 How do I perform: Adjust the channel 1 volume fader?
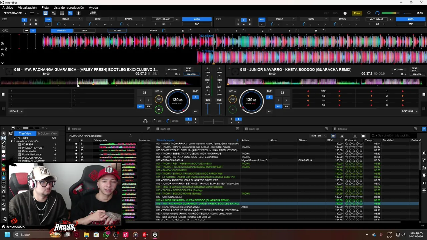(207, 109)
